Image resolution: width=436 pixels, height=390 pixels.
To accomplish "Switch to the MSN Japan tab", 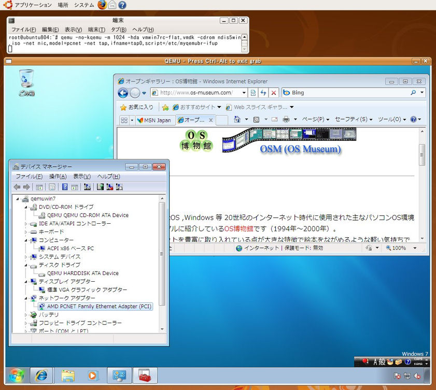I will 156,120.
